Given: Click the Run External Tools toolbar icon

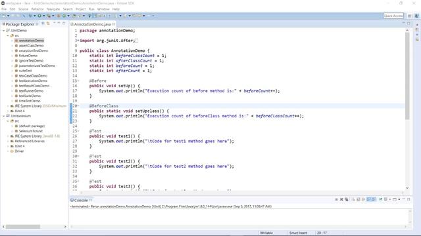Looking at the screenshot, I should point(49,16).
